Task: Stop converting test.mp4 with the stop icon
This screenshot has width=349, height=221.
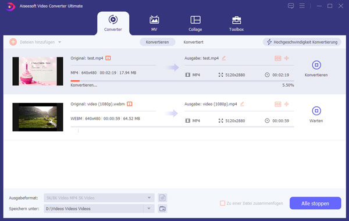Action: coord(316,65)
